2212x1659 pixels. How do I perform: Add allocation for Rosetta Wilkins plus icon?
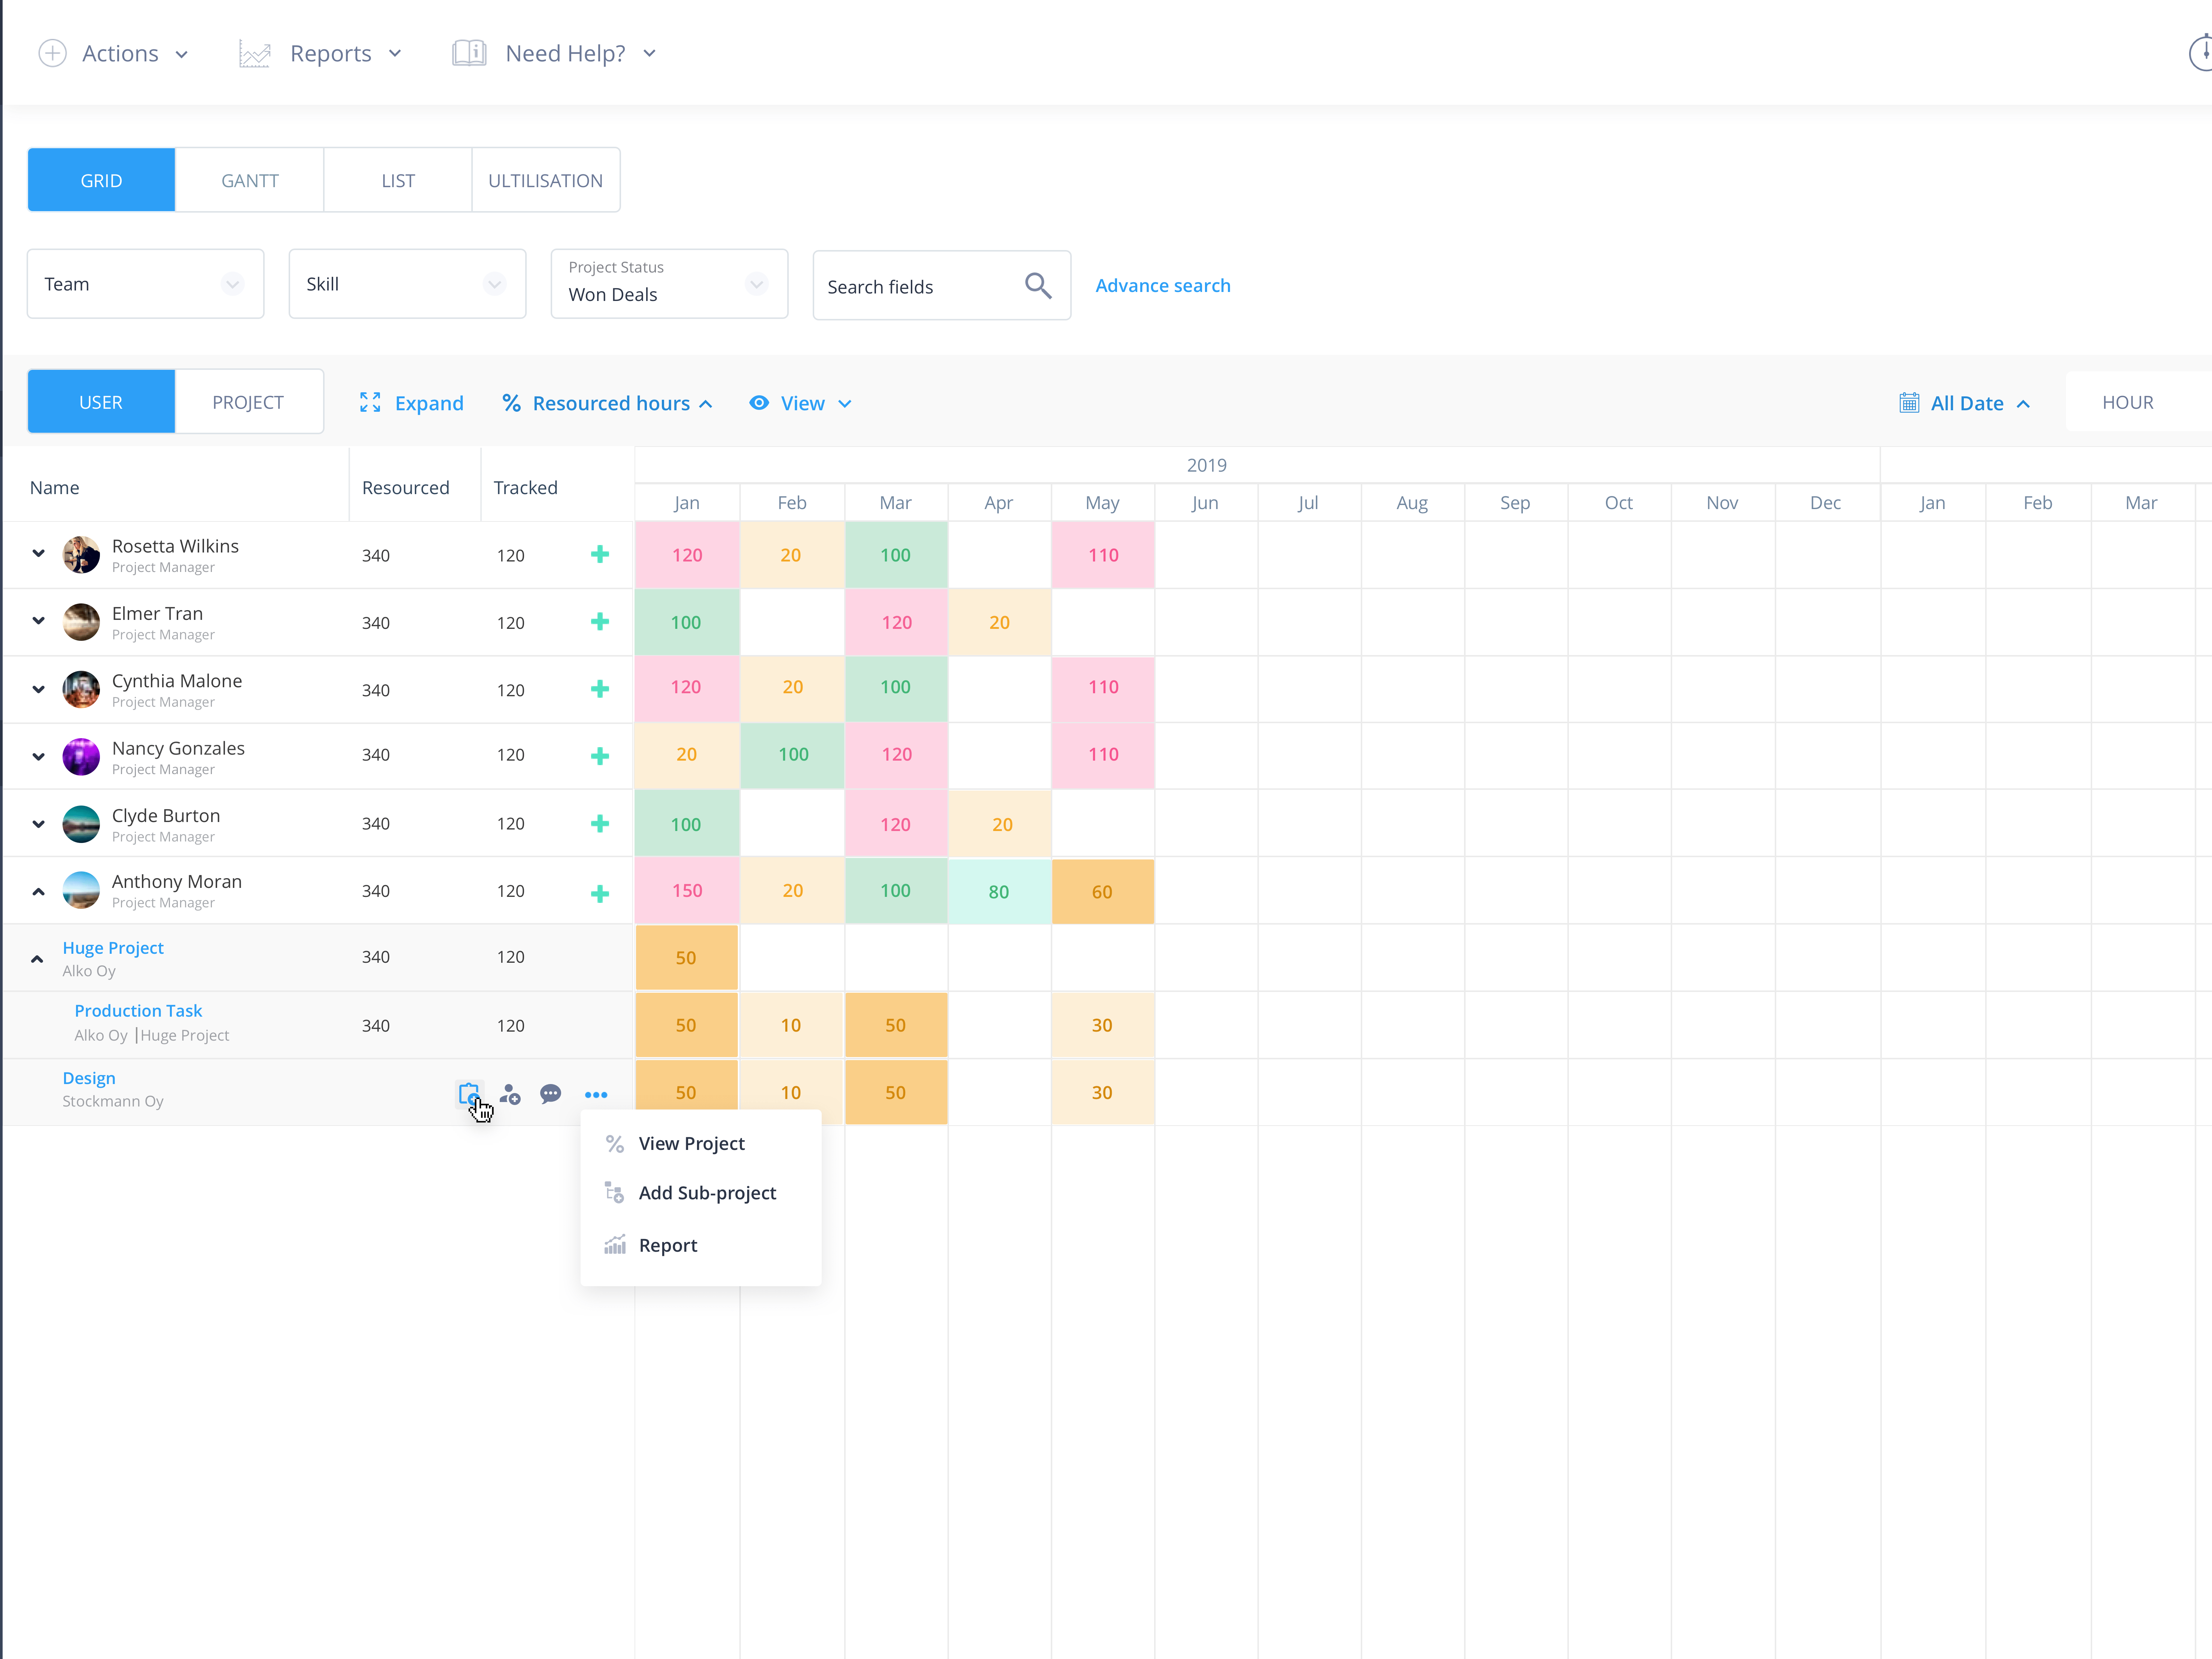coord(600,554)
